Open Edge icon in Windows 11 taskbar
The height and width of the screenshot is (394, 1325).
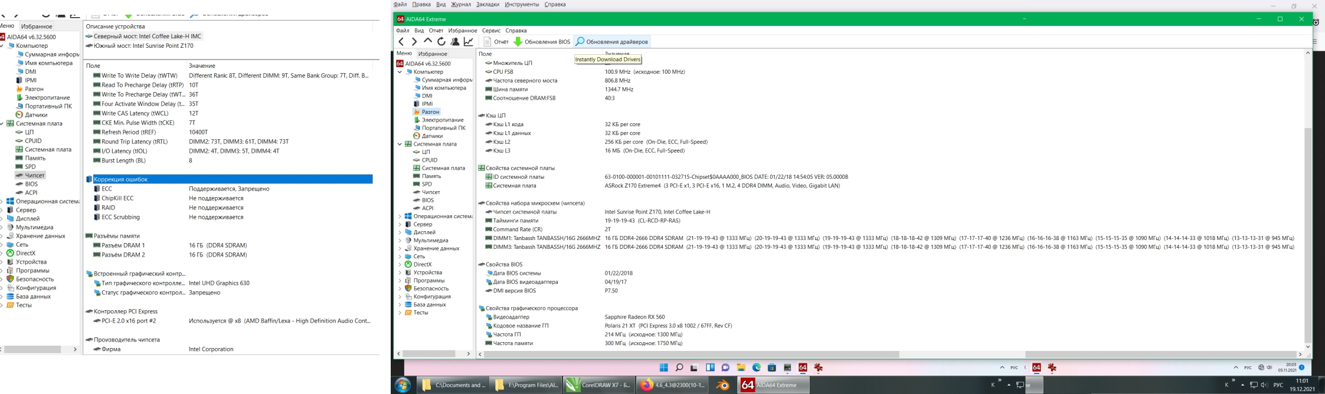click(x=756, y=368)
